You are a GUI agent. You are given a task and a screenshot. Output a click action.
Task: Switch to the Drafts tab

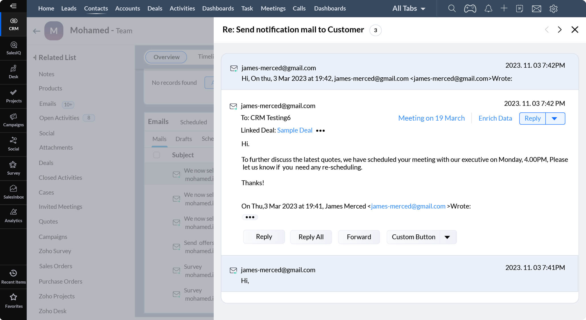[184, 139]
